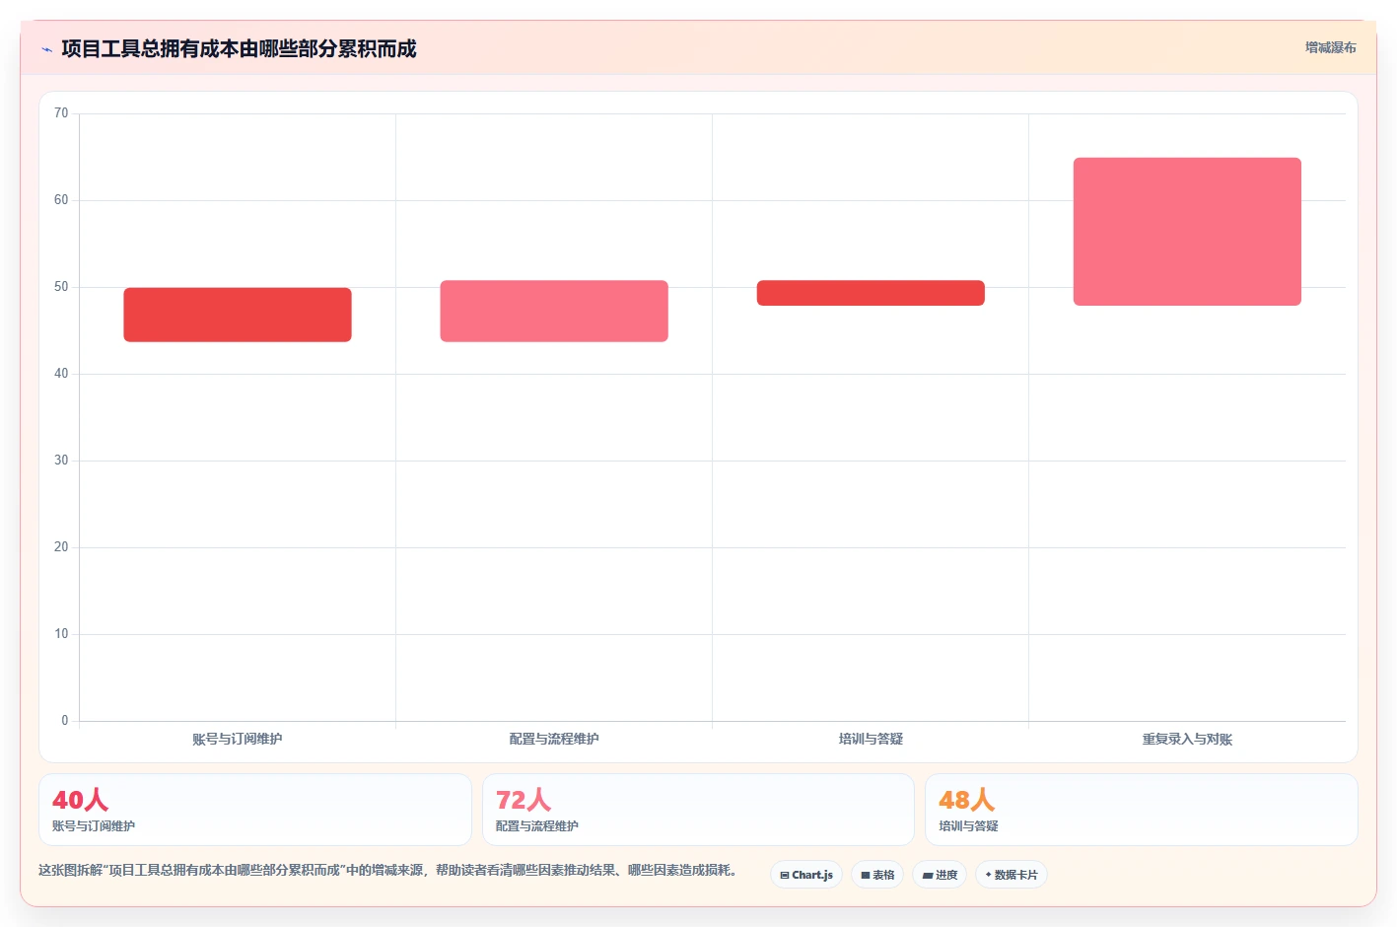Click the lightning icon beside the chart title
Image resolution: width=1397 pixels, height=927 pixels.
click(x=46, y=49)
